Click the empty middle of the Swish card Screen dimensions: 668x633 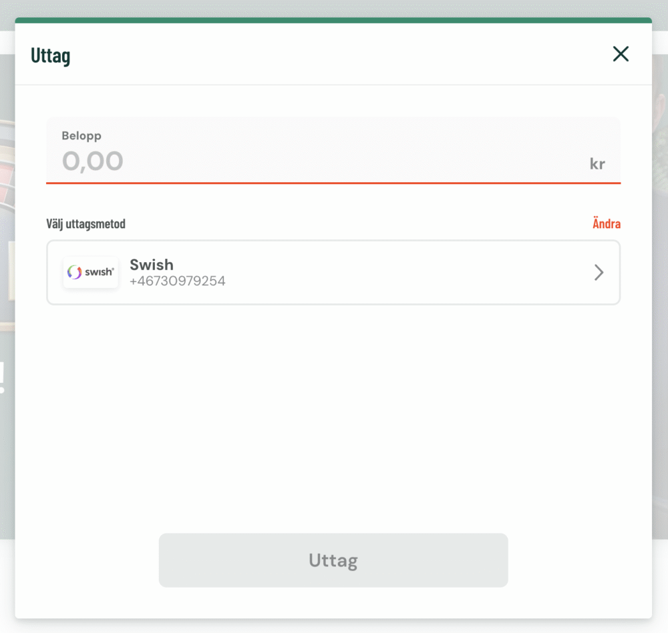coord(401,272)
